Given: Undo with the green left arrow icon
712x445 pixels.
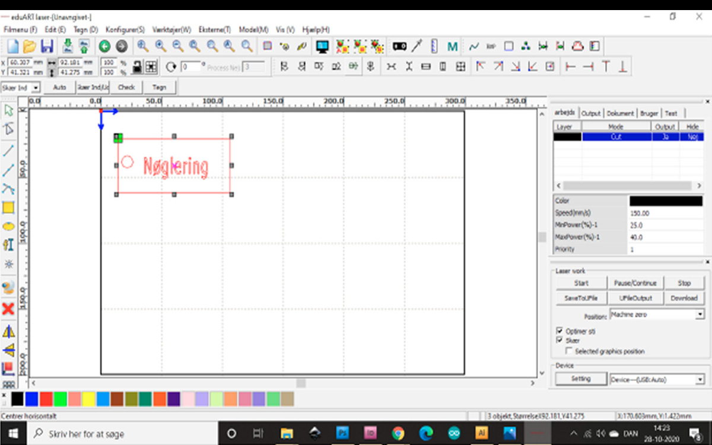Looking at the screenshot, I should point(104,46).
